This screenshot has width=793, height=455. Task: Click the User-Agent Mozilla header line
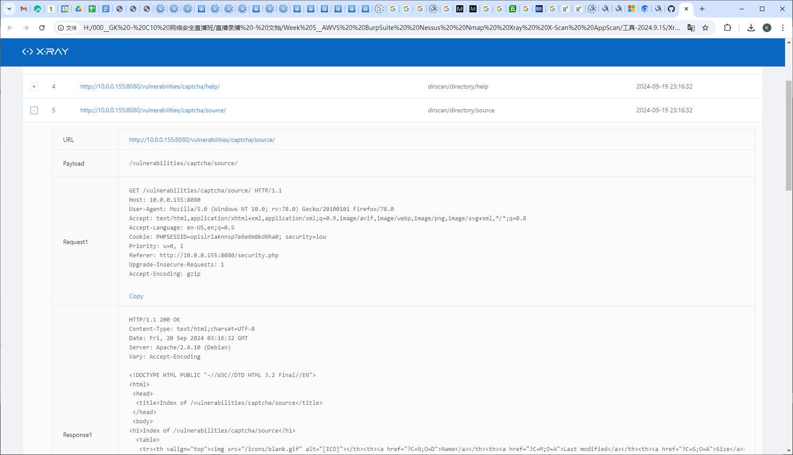261,209
